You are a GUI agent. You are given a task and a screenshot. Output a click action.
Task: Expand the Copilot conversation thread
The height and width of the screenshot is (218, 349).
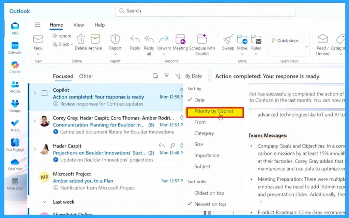click(35, 93)
